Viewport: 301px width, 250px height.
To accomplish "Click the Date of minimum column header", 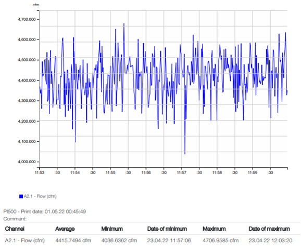I will 167,229.
